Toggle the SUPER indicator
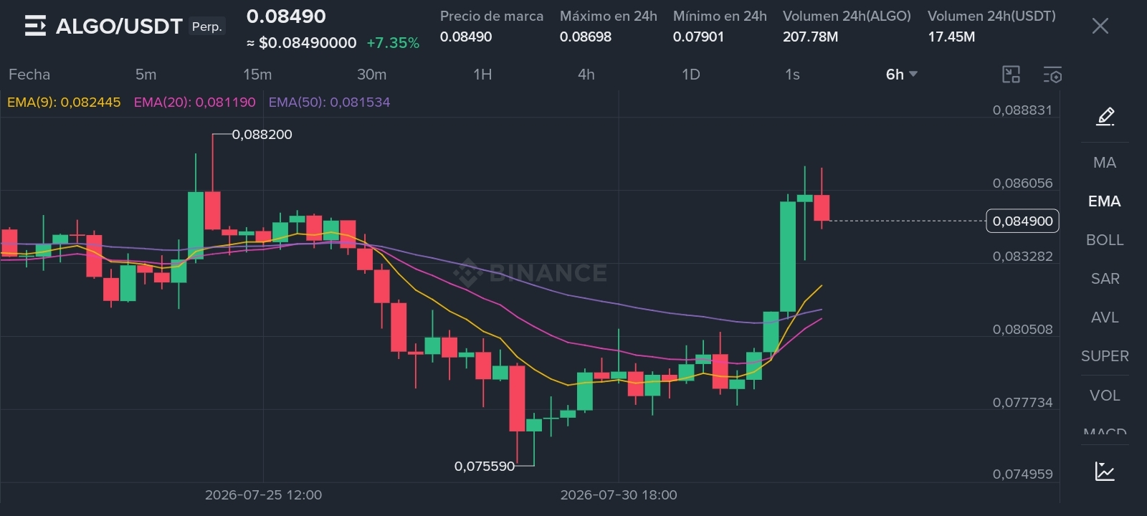 coord(1105,356)
